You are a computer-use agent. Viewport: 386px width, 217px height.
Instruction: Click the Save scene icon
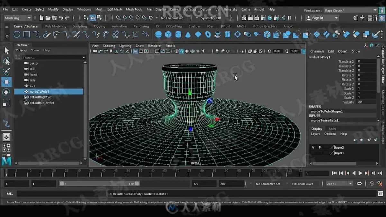54,18
